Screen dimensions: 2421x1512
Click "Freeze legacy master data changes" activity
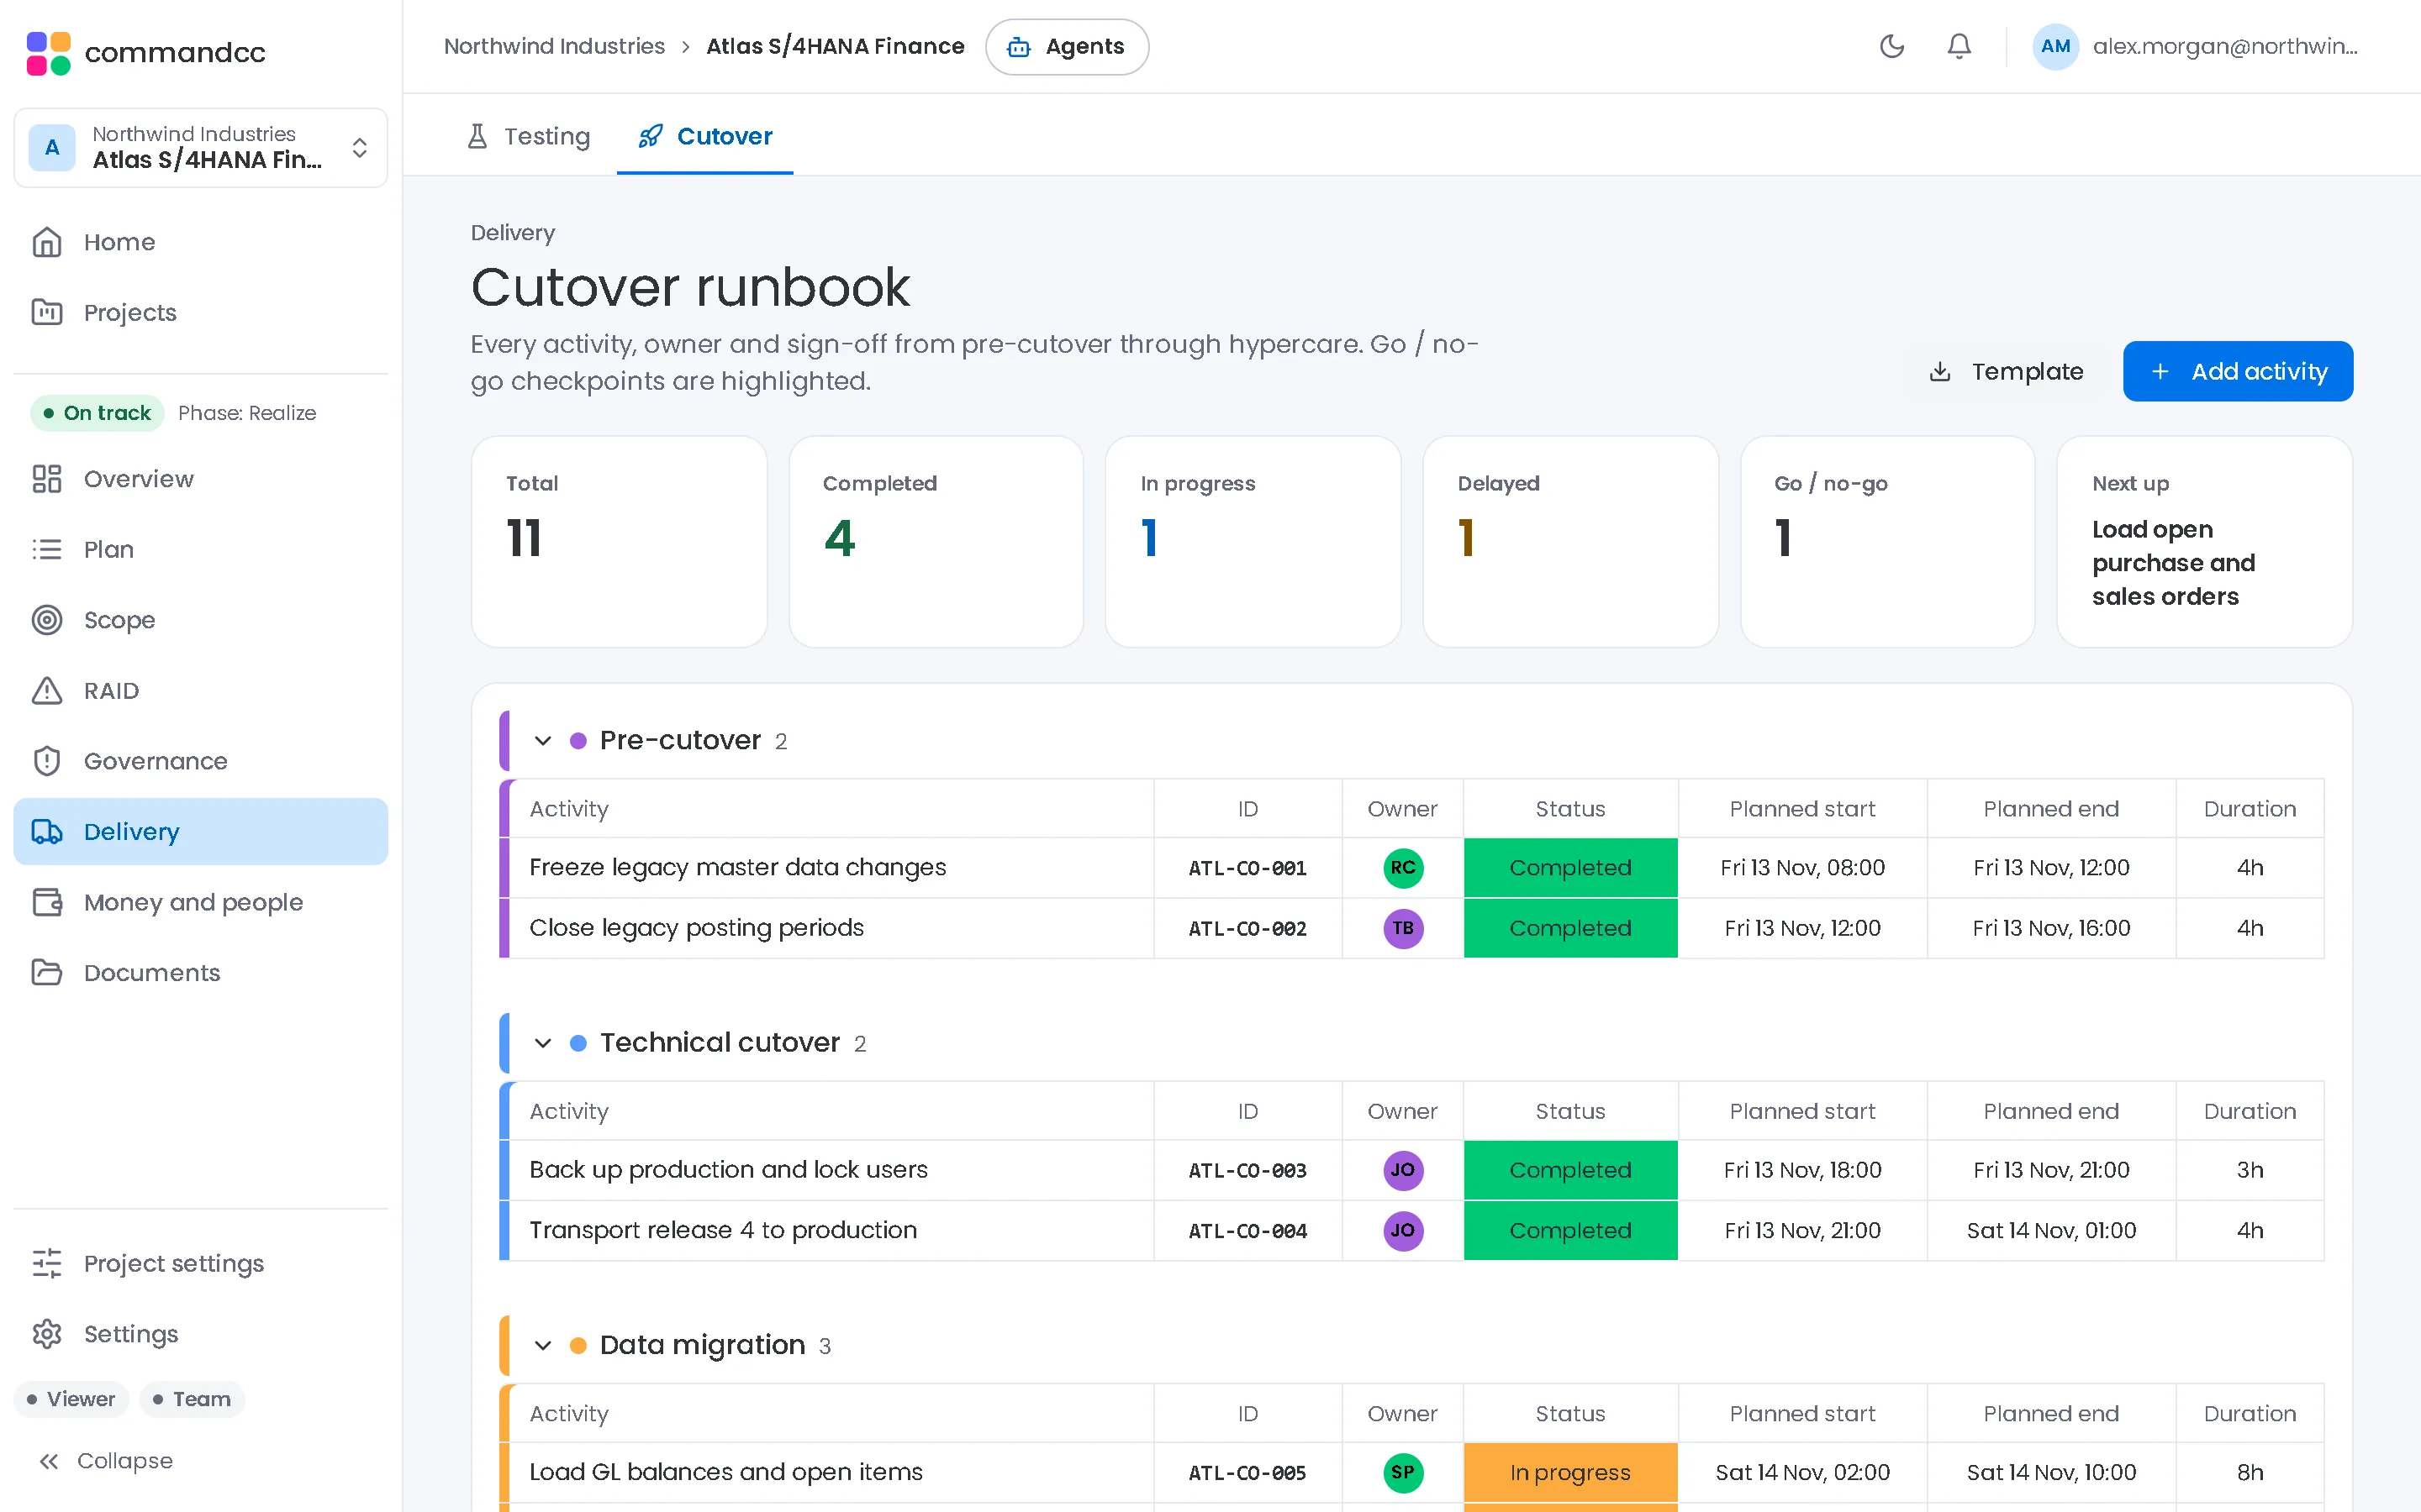(737, 867)
